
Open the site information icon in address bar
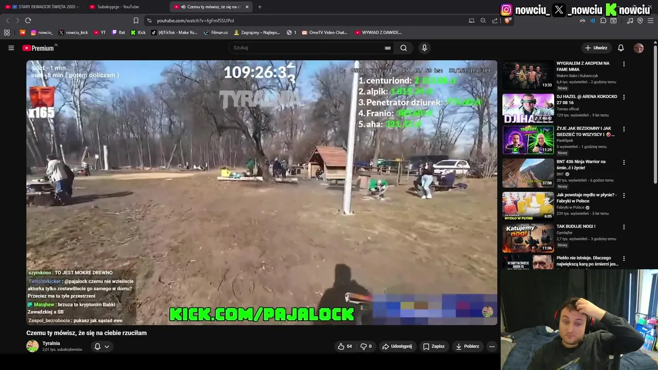pos(149,21)
